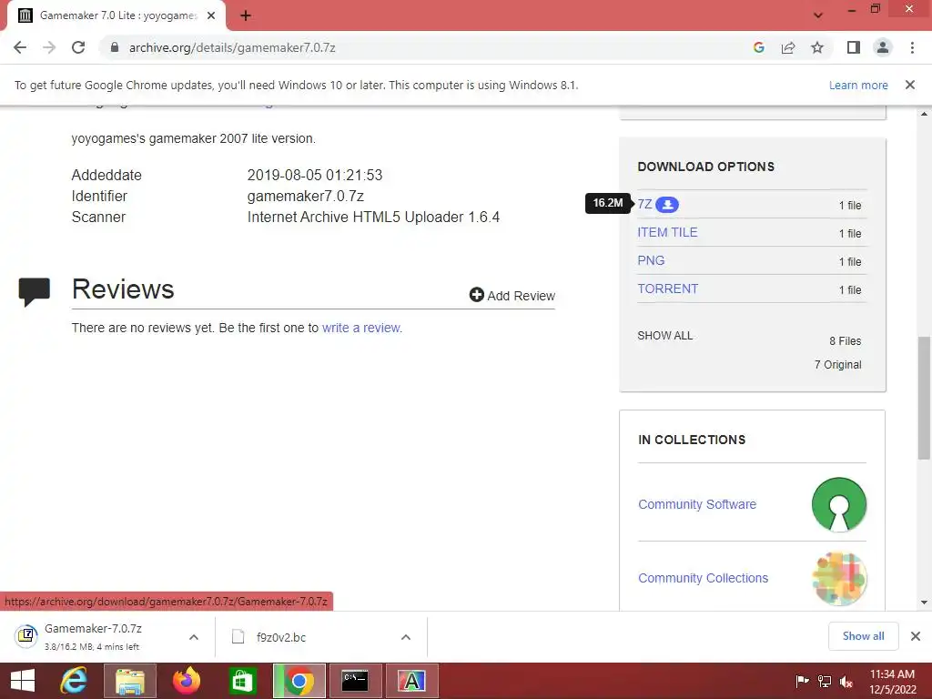This screenshot has width=932, height=699.
Task: Bookmark this page with the star icon
Action: coord(817,47)
